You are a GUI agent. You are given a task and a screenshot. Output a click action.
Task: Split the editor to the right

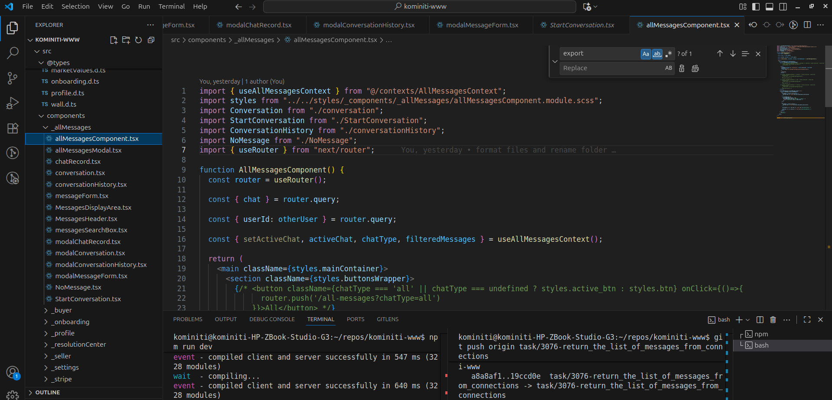807,25
